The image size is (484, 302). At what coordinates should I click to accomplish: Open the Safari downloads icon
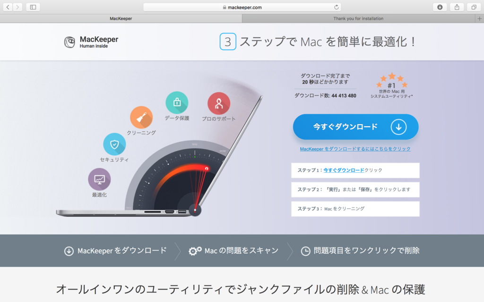click(x=440, y=7)
